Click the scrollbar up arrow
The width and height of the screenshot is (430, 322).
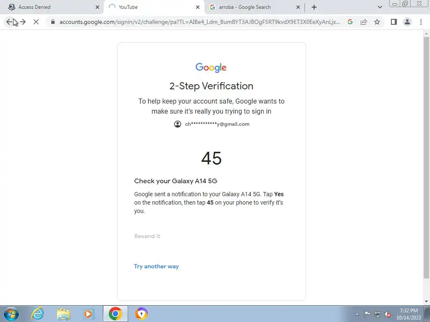(x=426, y=34)
